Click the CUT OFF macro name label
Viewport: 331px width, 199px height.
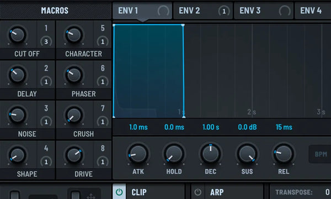pyautogui.click(x=27, y=54)
